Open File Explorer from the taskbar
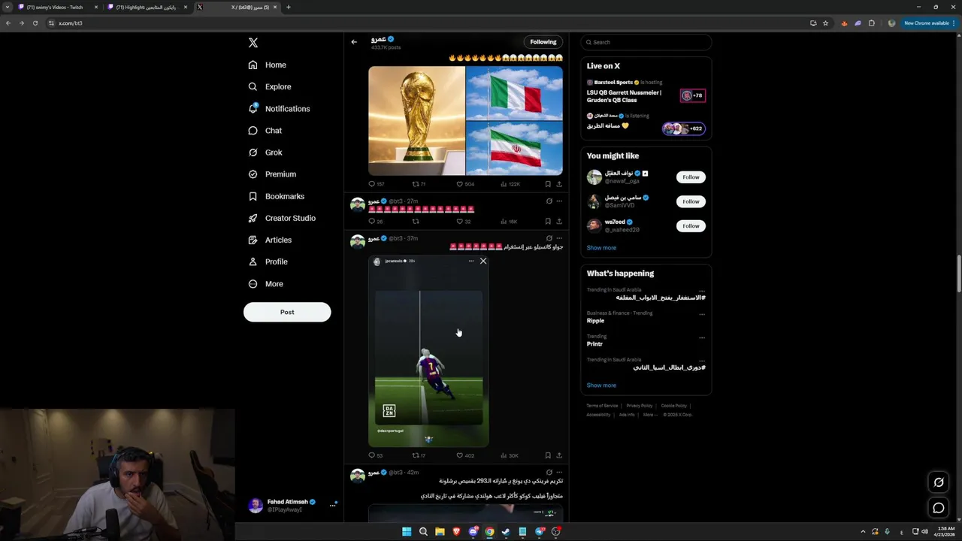Screen dimensions: 962x541 (x=440, y=532)
